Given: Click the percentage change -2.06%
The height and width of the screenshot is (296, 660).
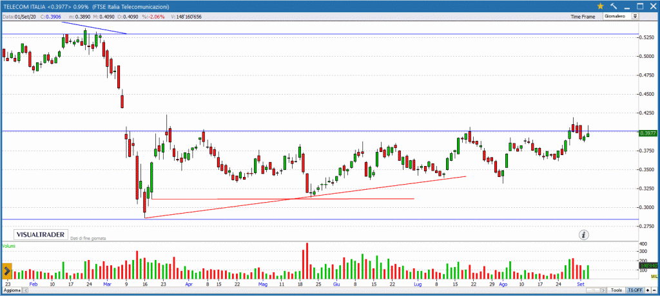Looking at the screenshot, I should click(x=153, y=17).
